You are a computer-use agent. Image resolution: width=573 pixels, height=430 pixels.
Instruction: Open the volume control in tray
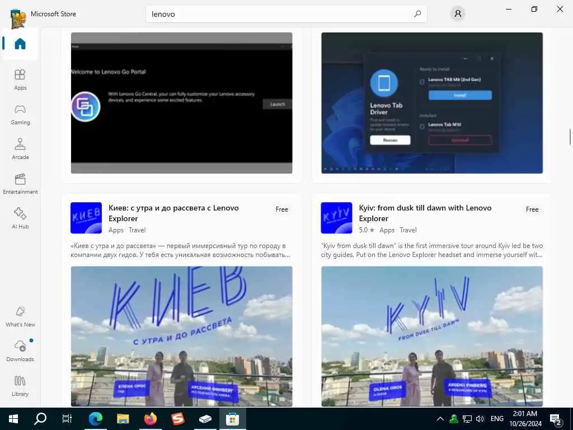pyautogui.click(x=480, y=419)
